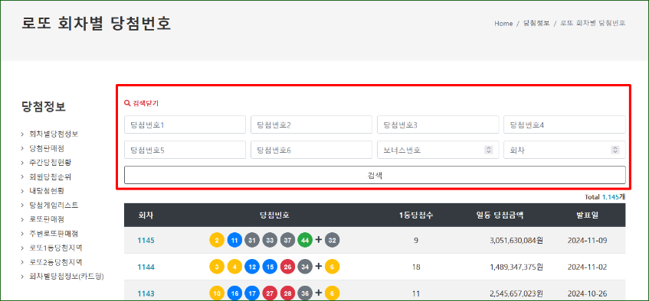Image resolution: width=649 pixels, height=301 pixels.
Task: Click winner count 18 in round 1144
Action: [416, 267]
